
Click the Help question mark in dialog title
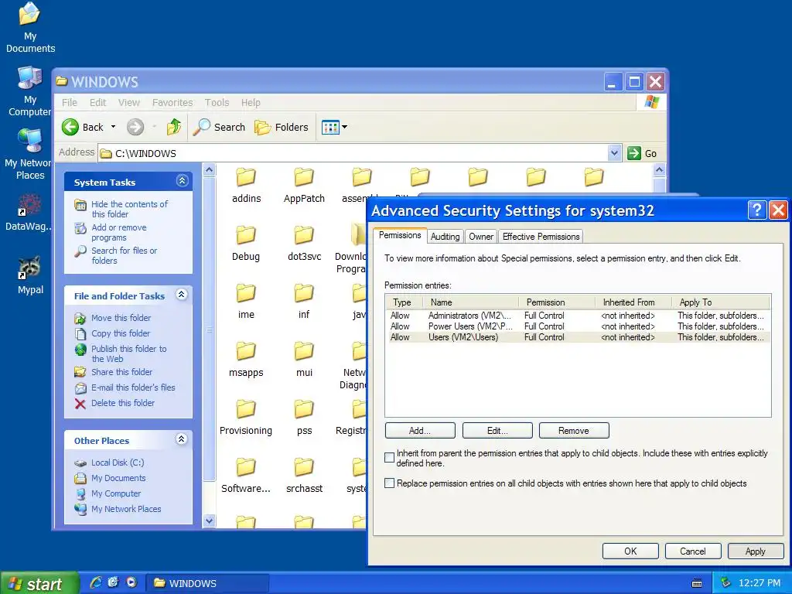[x=756, y=210]
